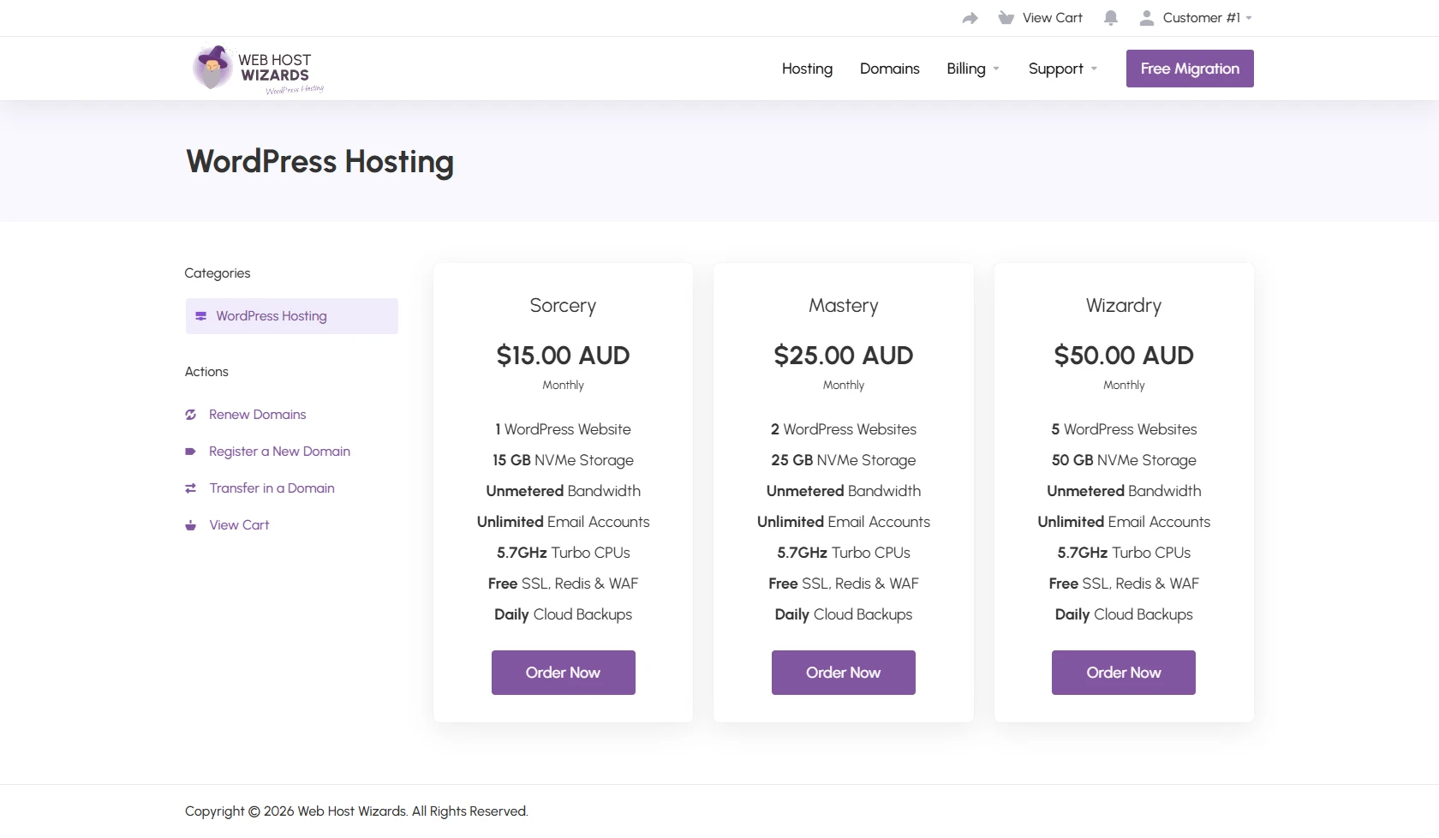Order the Mastery plan now
1439x838 pixels.
click(x=844, y=673)
